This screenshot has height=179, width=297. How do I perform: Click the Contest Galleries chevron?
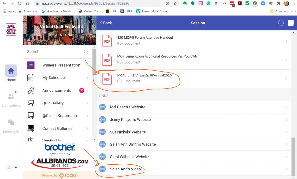coord(87,129)
